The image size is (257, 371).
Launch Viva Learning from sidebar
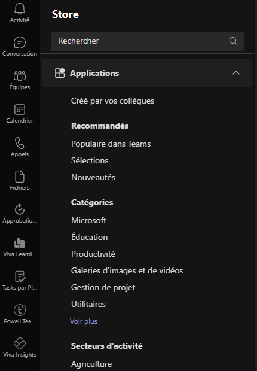click(20, 243)
